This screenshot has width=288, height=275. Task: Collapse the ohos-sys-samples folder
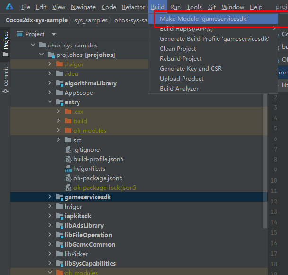coord(33,45)
